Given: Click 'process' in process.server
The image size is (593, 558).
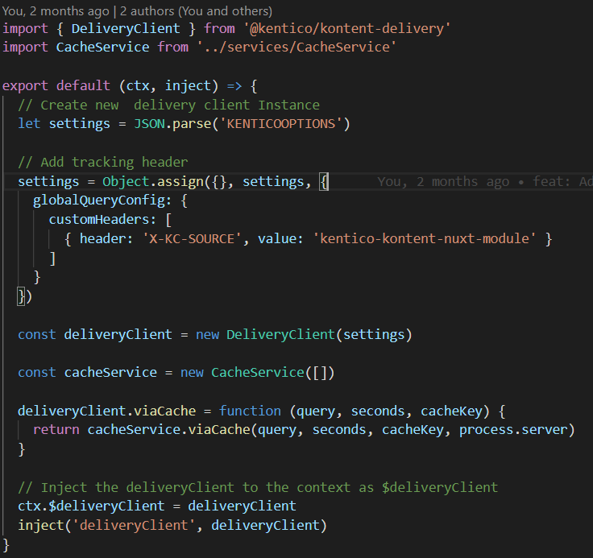Looking at the screenshot, I should pos(486,430).
